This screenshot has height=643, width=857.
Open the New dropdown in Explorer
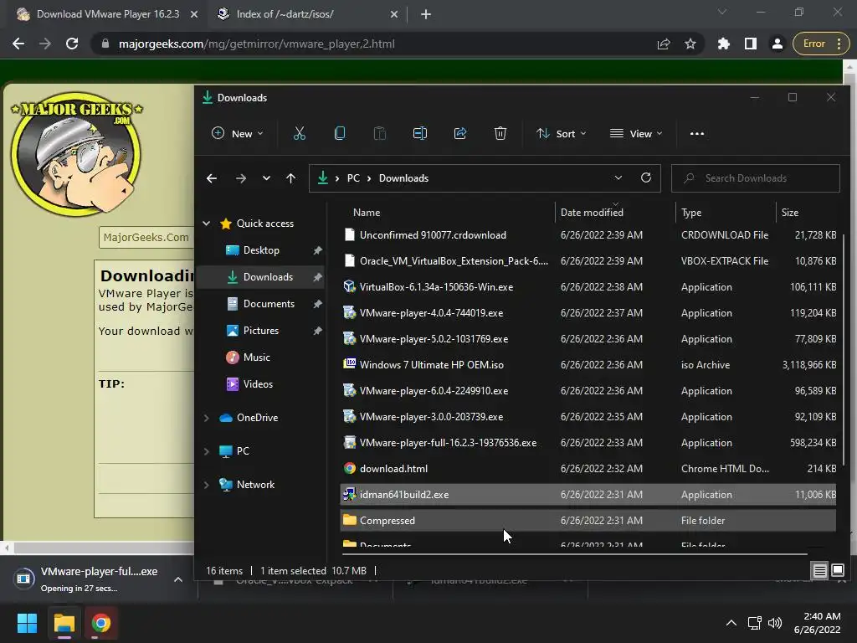click(x=238, y=133)
